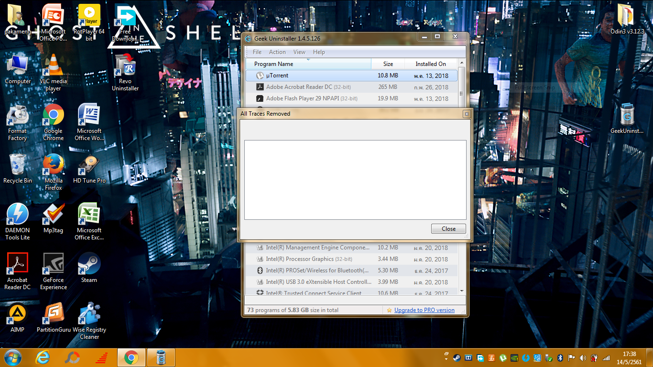Select the Acrobat Reader DC desktop shortcut
Image resolution: width=653 pixels, height=367 pixels.
(18, 271)
